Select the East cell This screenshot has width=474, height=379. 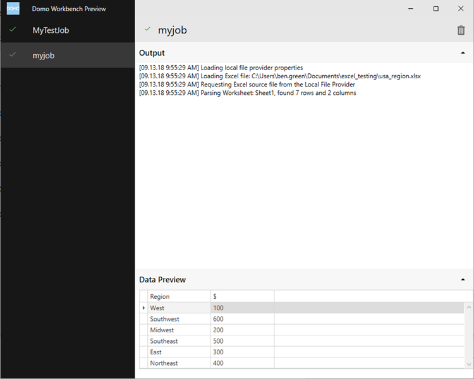pyautogui.click(x=179, y=352)
